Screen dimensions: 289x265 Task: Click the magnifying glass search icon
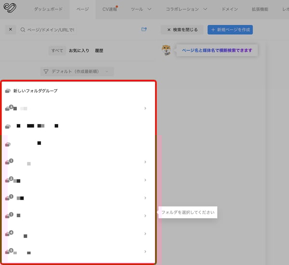click(x=23, y=30)
